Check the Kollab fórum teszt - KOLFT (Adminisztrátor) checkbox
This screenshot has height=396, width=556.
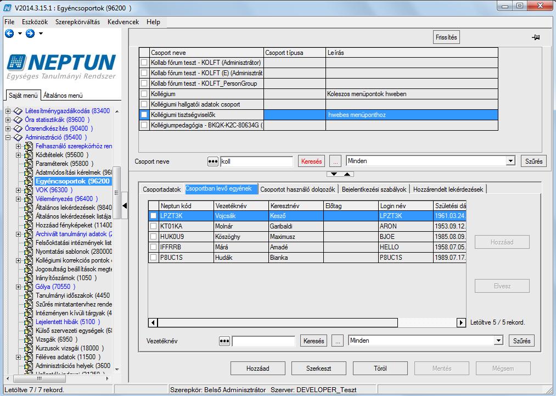pos(144,63)
